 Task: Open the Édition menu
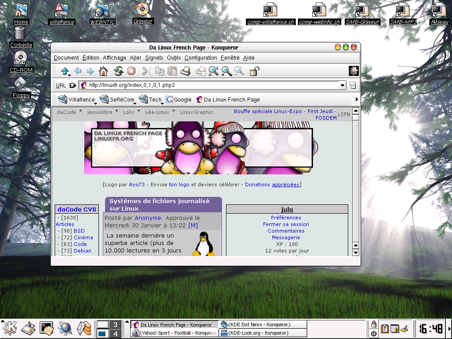coord(91,58)
